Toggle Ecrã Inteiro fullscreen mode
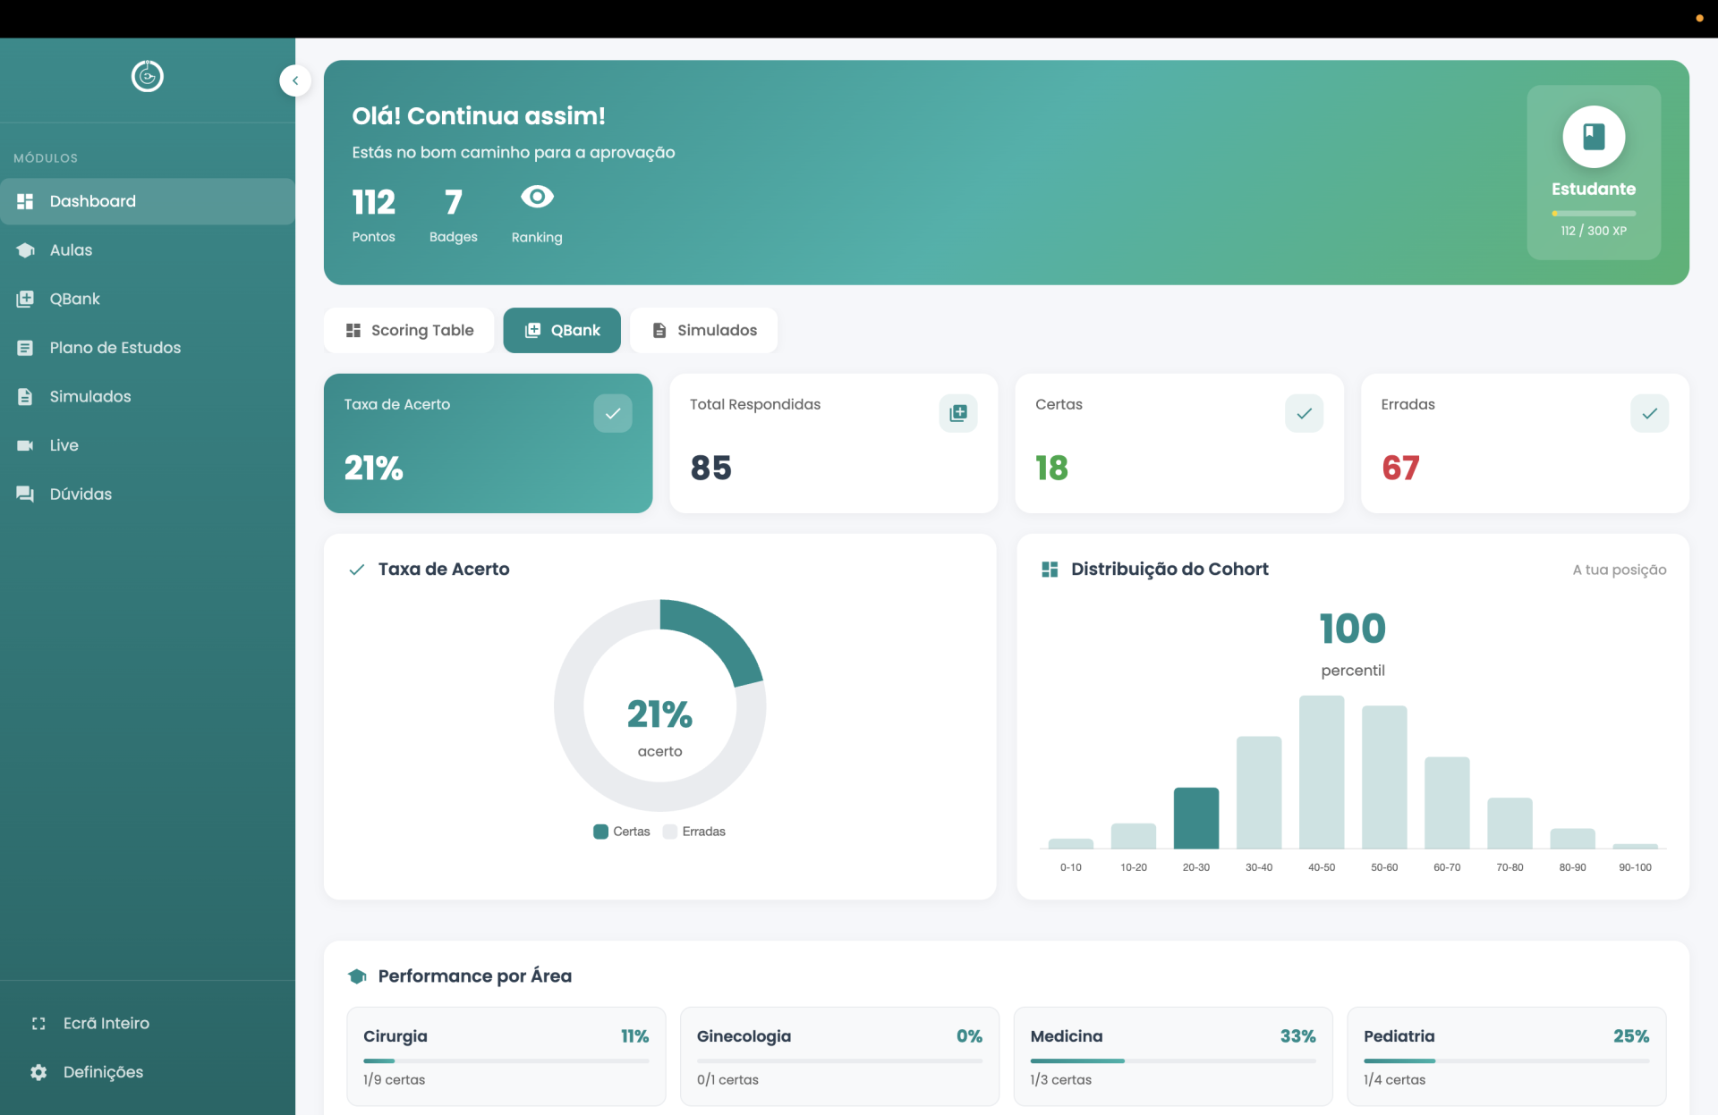This screenshot has height=1115, width=1718. [106, 1023]
